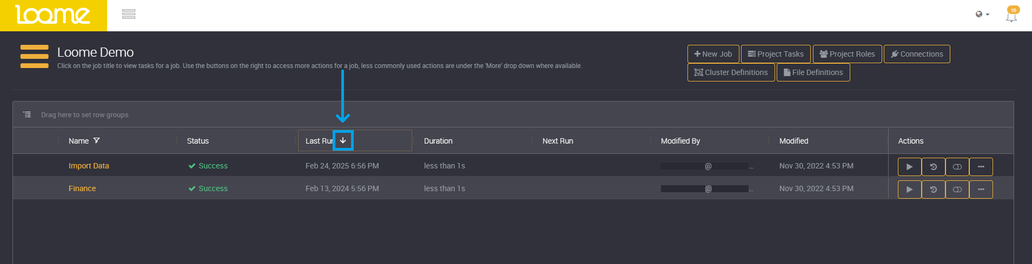Open Project Roles
The width and height of the screenshot is (1032, 264).
pyautogui.click(x=847, y=54)
